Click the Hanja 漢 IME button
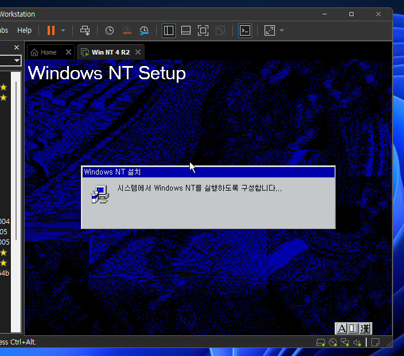Image resolution: width=404 pixels, height=356 pixels. click(x=365, y=328)
